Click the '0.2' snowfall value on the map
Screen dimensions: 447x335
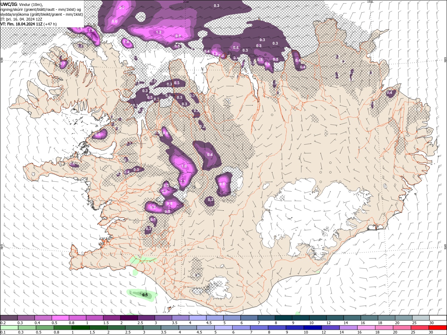(x=202, y=126)
